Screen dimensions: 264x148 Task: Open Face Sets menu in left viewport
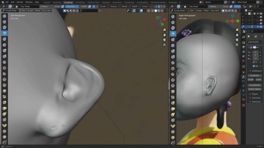click(x=47, y=11)
